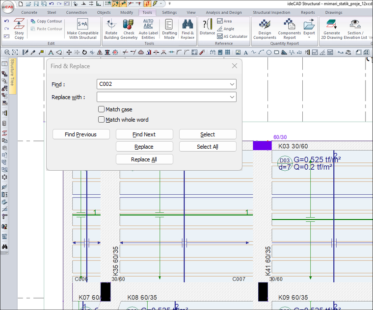Click the Replace All button
This screenshot has width=373, height=310.
click(144, 159)
